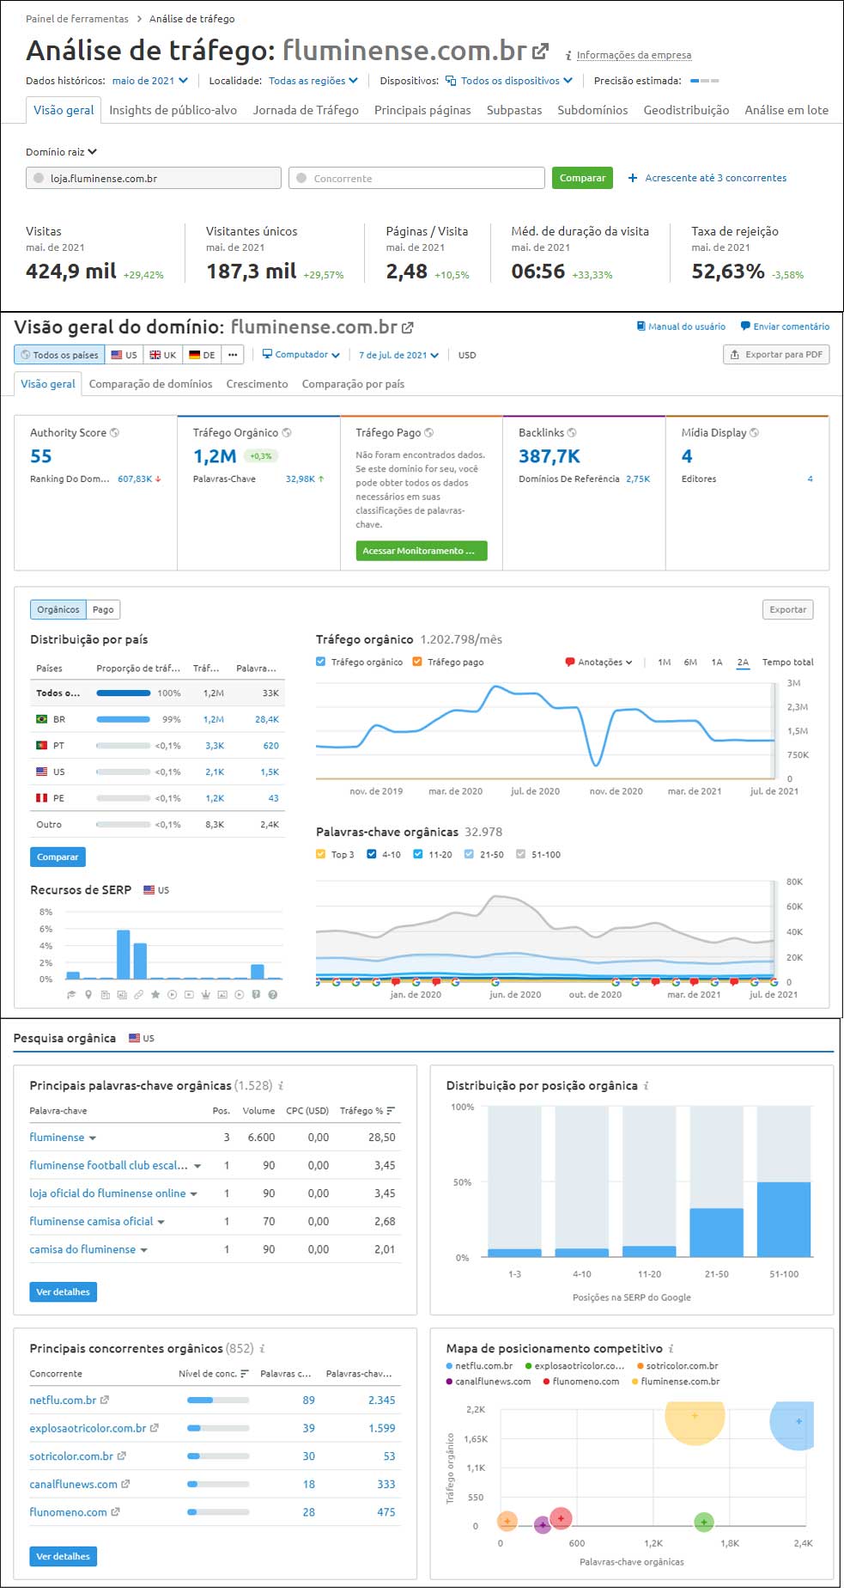Click the Concorrente input field
Image resolution: width=844 pixels, height=1593 pixels.
pos(416,178)
